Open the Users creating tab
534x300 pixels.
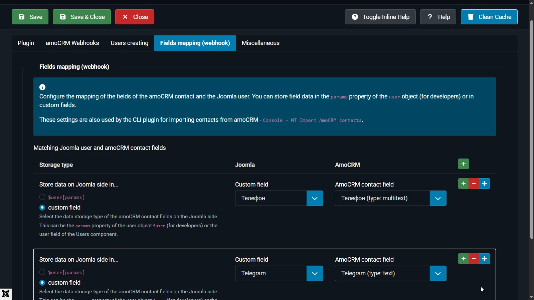(x=130, y=43)
